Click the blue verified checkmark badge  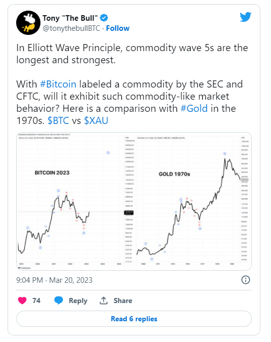point(104,18)
